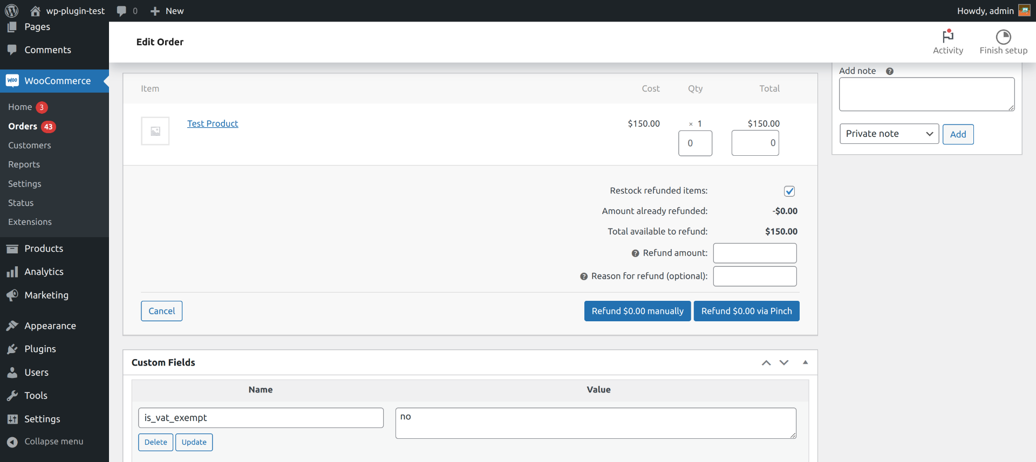
Task: Go to WooCommerce Customers submenu
Action: point(30,146)
